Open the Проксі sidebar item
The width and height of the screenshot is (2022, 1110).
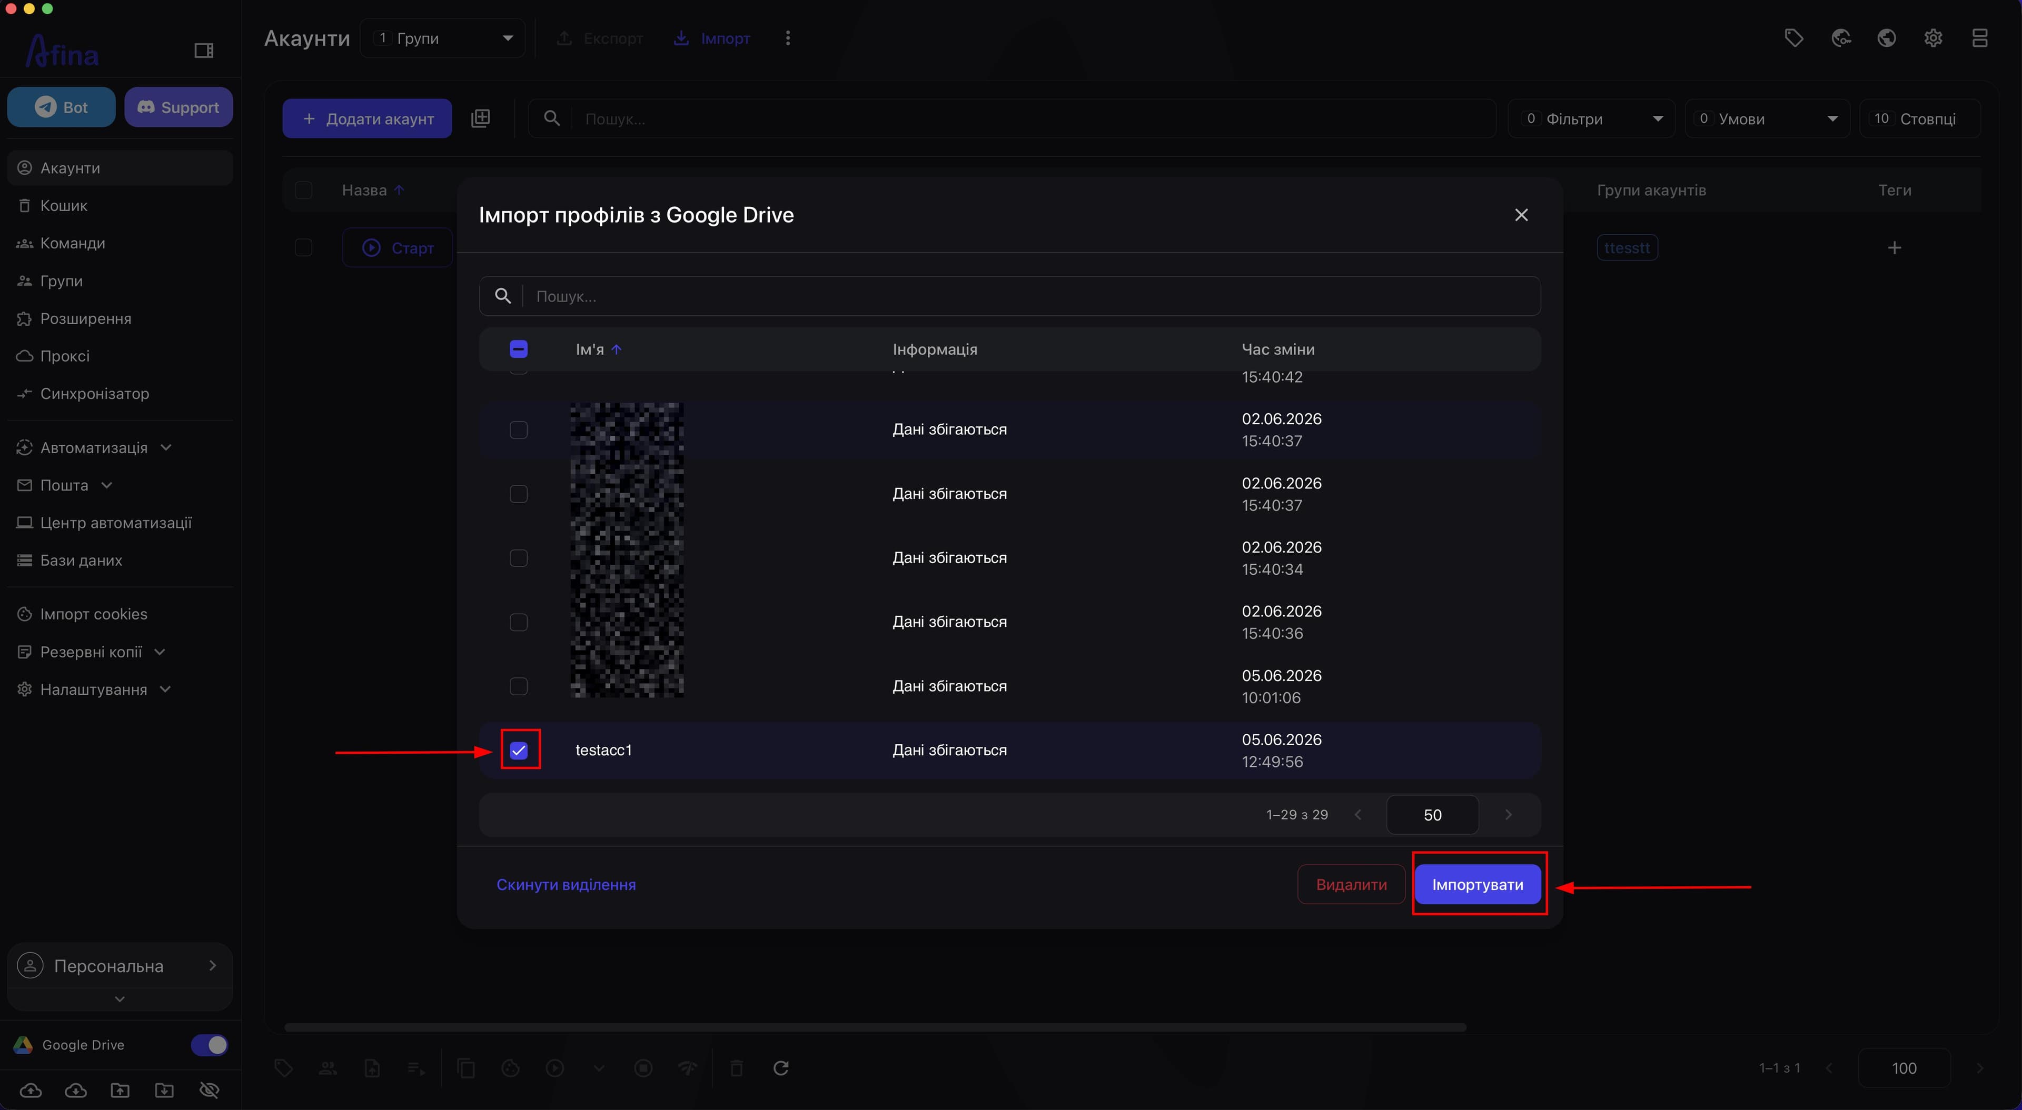click(120, 356)
